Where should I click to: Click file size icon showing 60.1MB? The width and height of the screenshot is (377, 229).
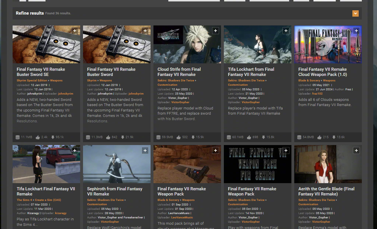coord(229,137)
